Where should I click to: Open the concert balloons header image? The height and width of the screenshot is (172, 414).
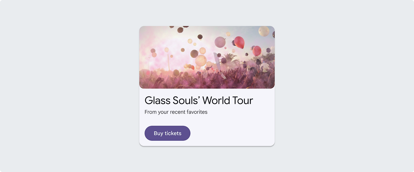pos(207,57)
